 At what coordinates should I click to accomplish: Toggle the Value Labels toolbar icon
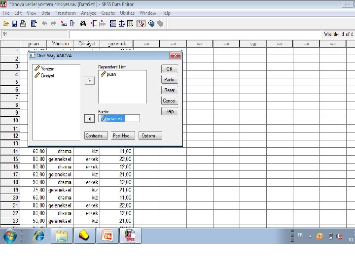pyautogui.click(x=141, y=24)
